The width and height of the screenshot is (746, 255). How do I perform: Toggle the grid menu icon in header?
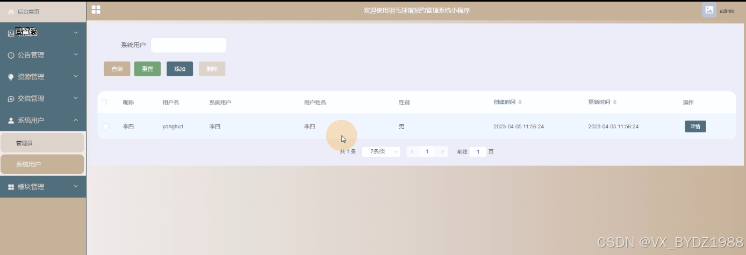(x=96, y=10)
